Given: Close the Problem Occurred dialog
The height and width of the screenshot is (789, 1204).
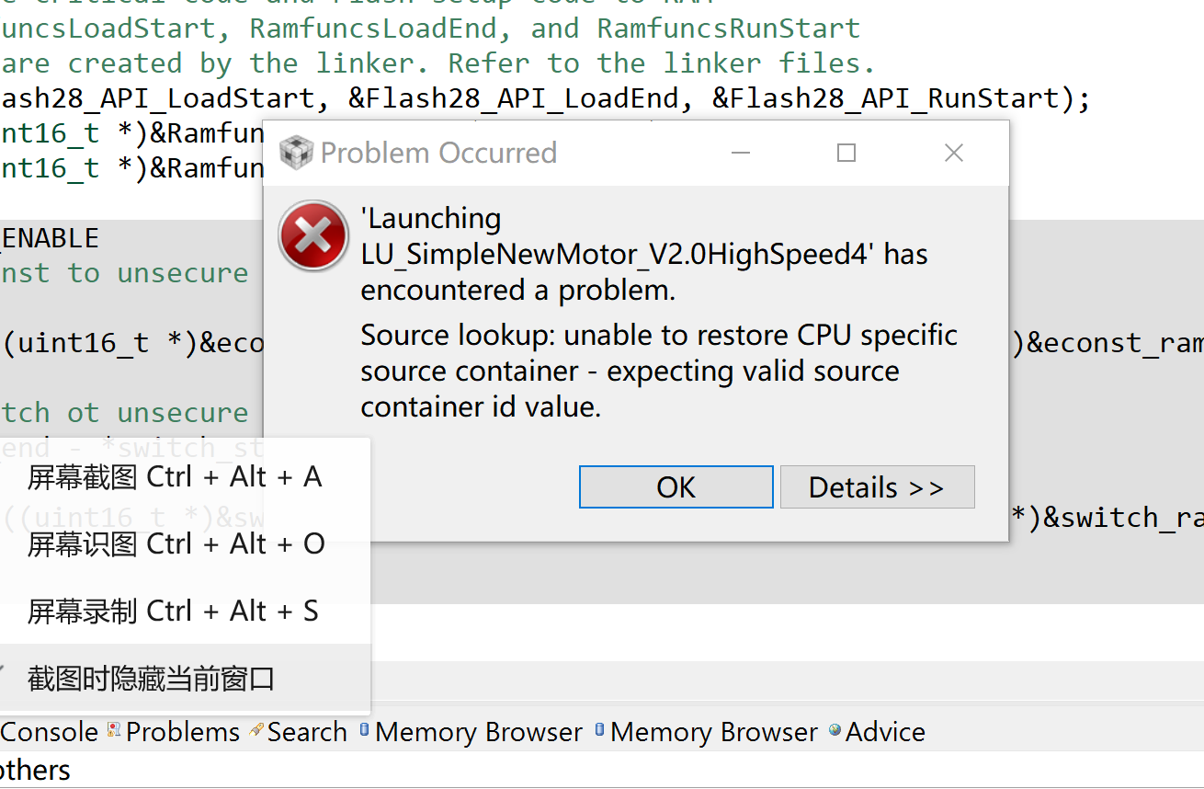Looking at the screenshot, I should [x=954, y=153].
